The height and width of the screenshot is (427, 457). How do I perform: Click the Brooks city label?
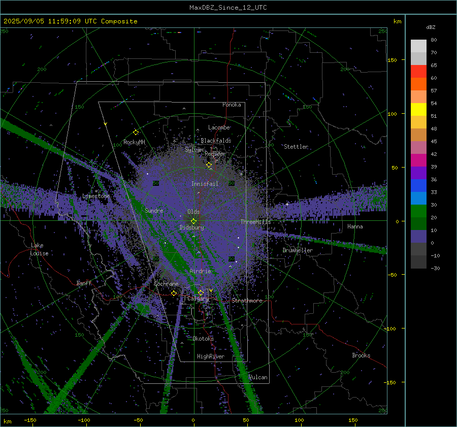pos(361,355)
